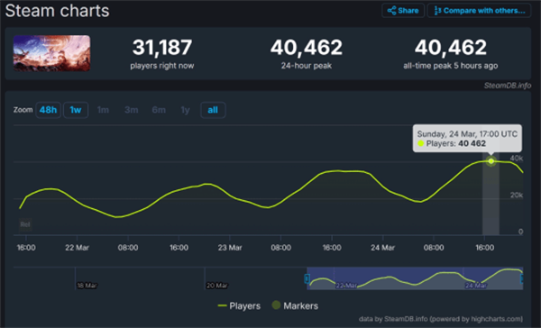Click the highlighted peak point on chart
This screenshot has height=328, width=541.
pyautogui.click(x=491, y=161)
